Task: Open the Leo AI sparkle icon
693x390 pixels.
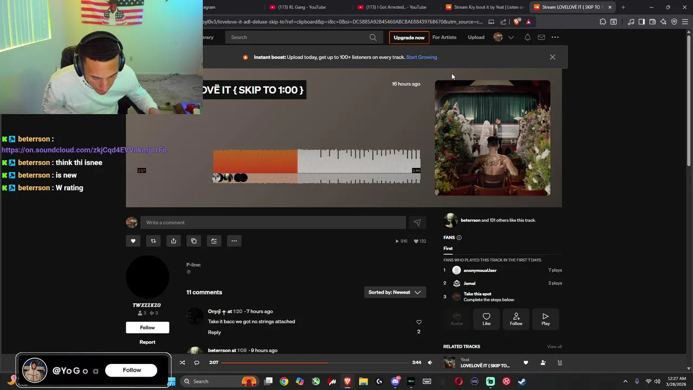Action: coord(663,22)
